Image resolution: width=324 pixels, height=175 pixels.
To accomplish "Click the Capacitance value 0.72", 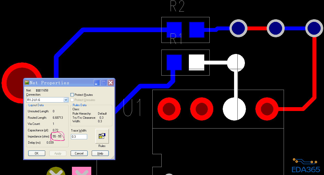I will (x=55, y=130).
